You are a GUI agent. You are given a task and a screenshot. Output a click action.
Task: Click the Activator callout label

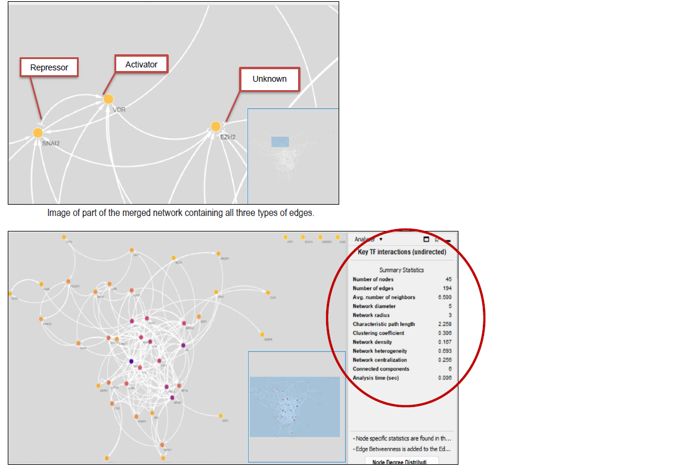pos(141,64)
